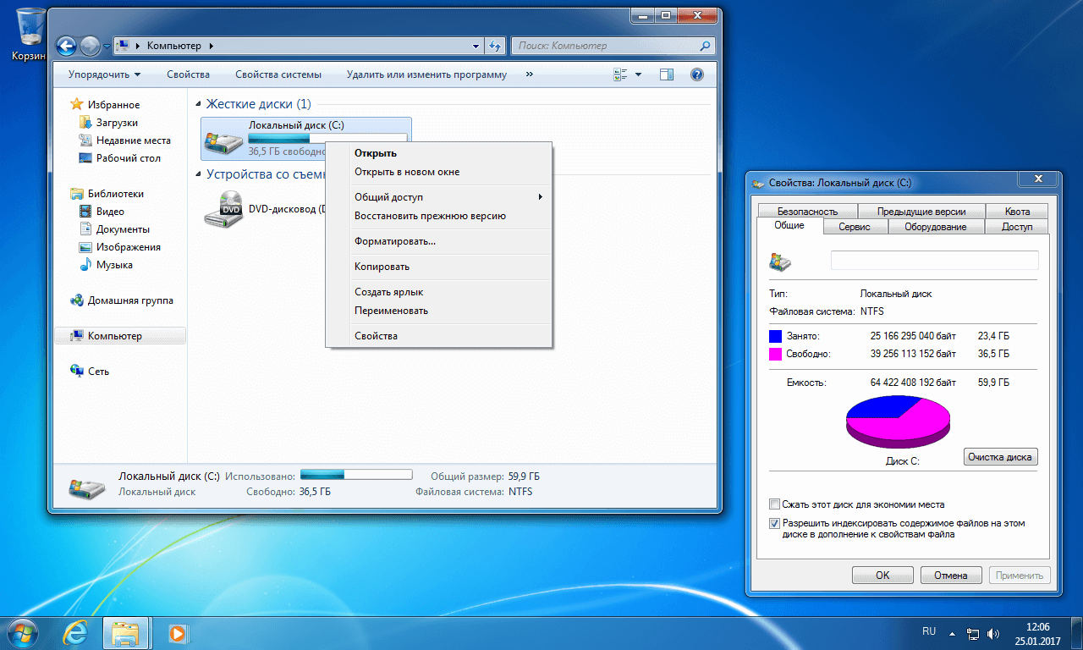Select the DVD-дисковод drive icon
Screen dimensions: 1083x650
[x=223, y=208]
